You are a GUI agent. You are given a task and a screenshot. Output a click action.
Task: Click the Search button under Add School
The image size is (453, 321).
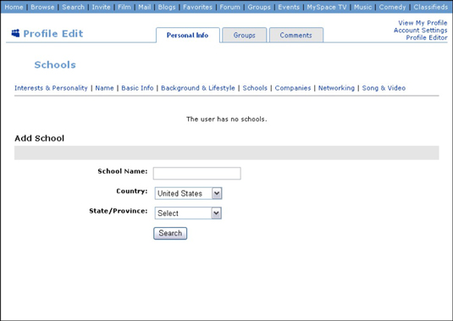pos(170,234)
